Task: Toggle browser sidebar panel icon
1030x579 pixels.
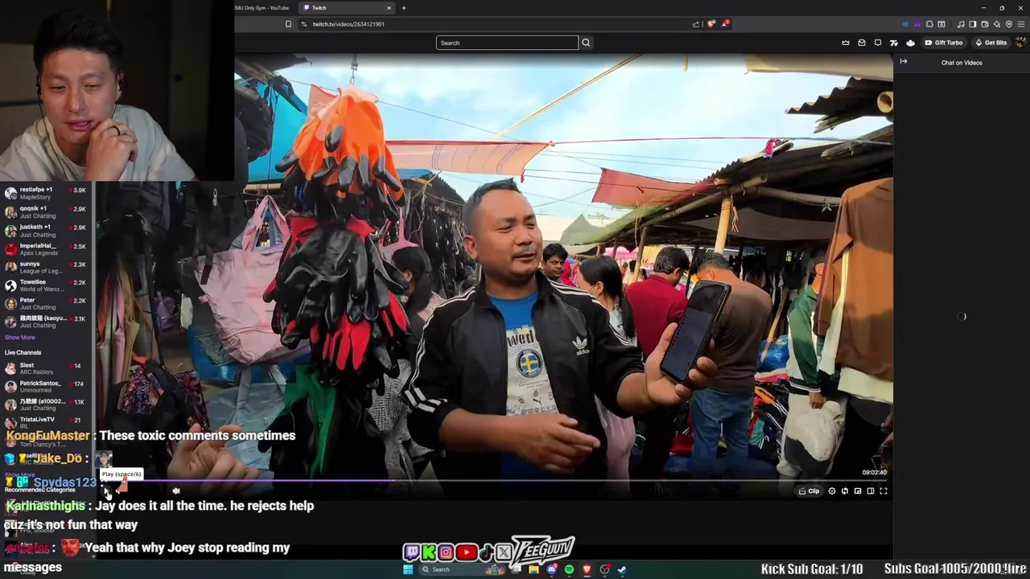Action: point(973,24)
